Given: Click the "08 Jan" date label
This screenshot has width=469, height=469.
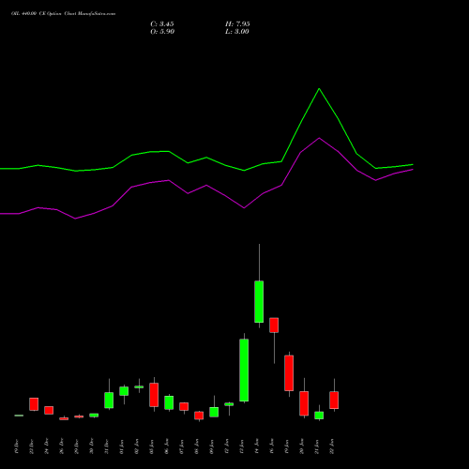Looking at the screenshot, I should 197,446.
